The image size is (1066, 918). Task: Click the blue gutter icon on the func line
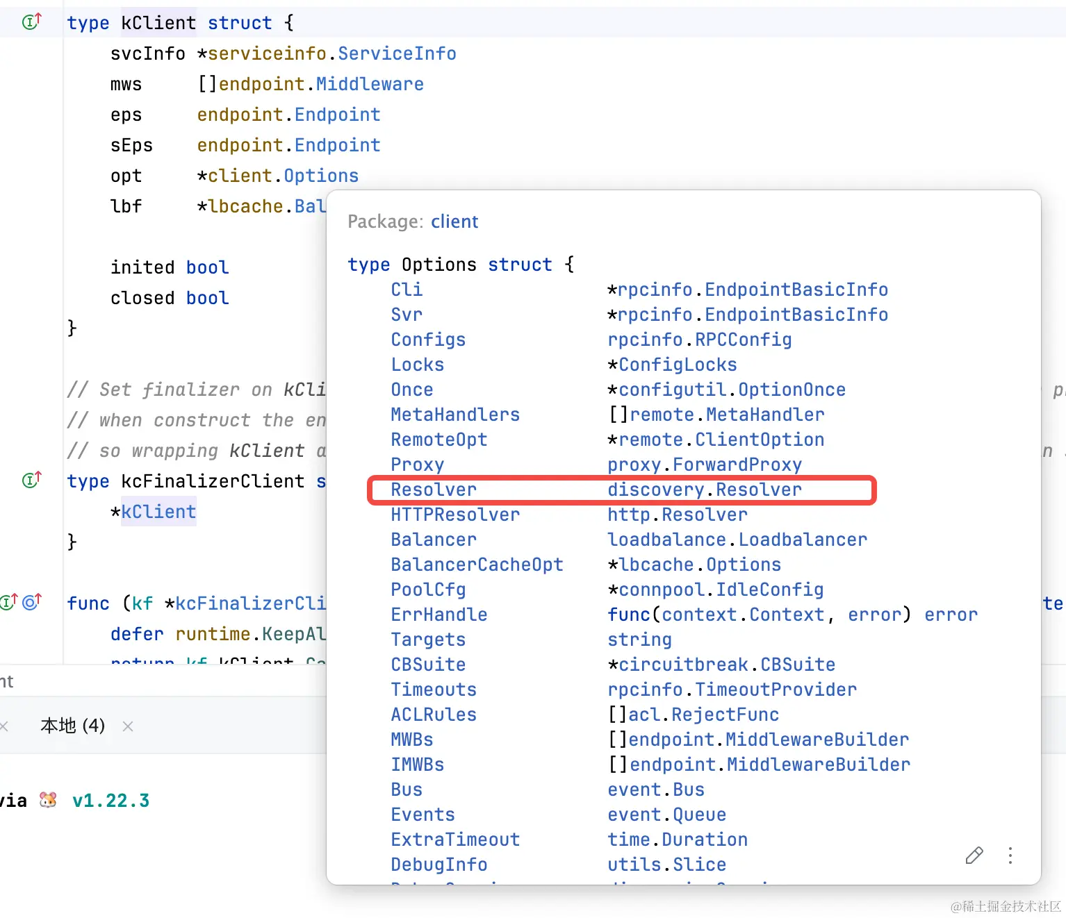pyautogui.click(x=32, y=601)
